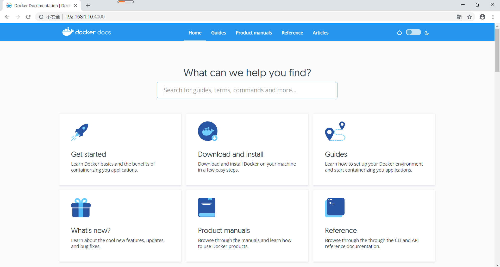
Task: Open the Chrome three-dot menu
Action: tap(493, 17)
